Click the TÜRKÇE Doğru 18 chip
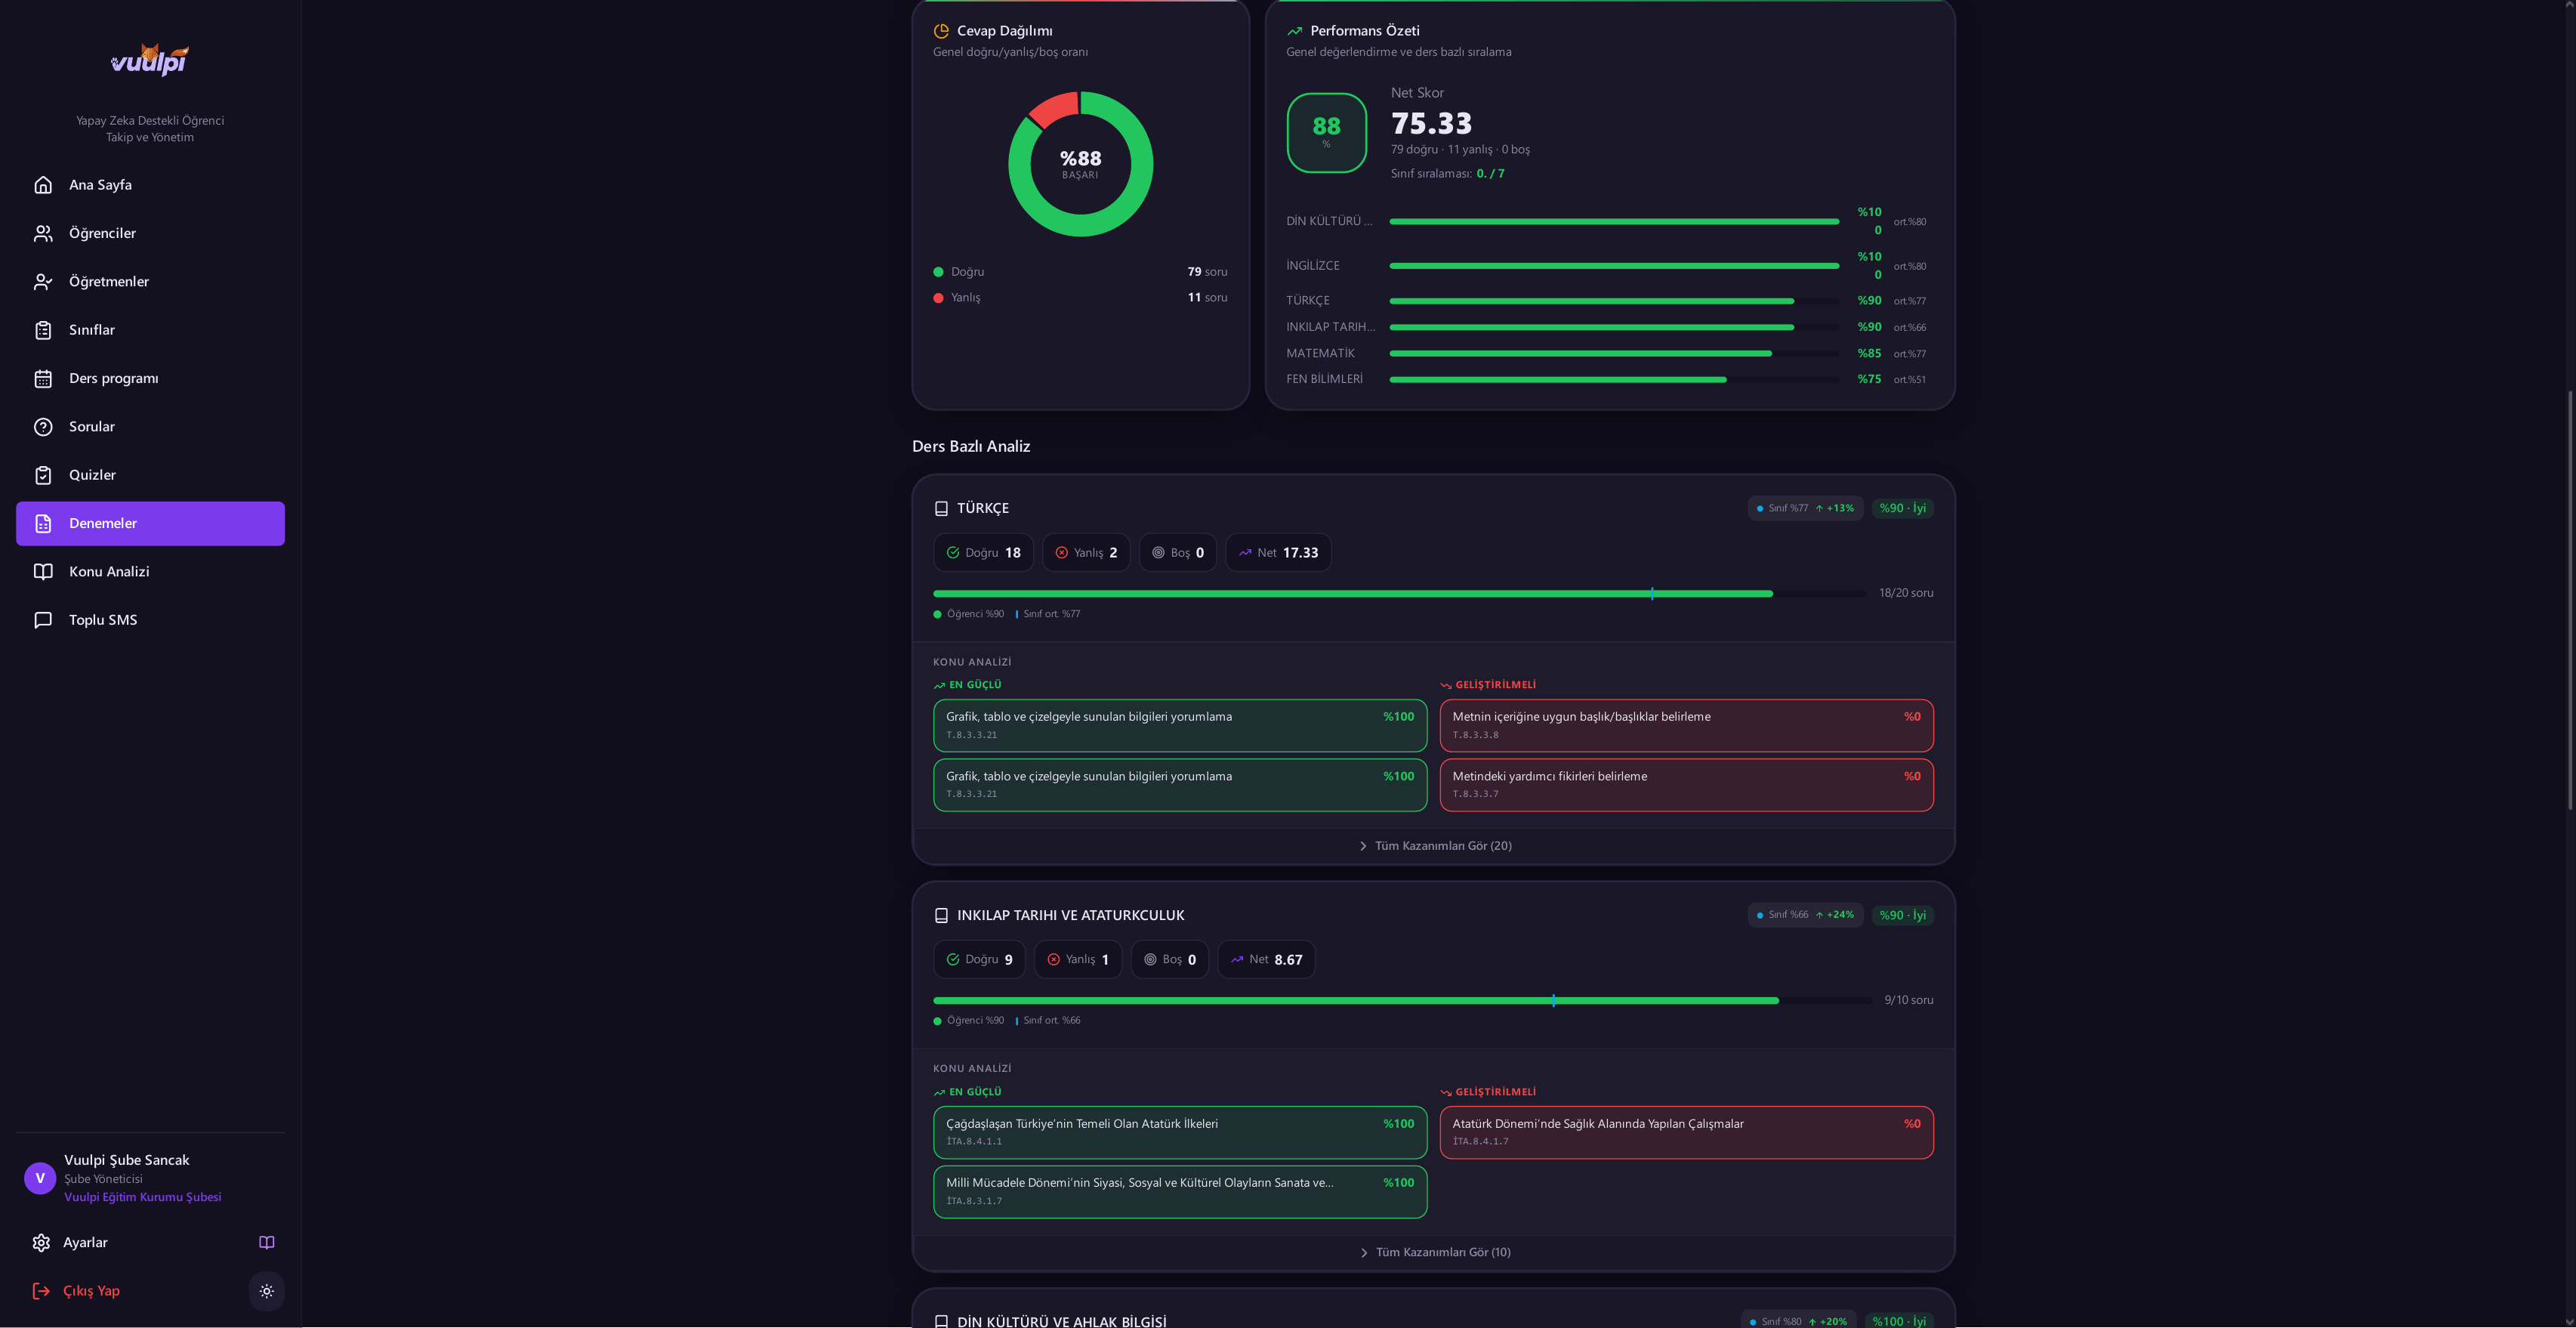 pos(983,553)
